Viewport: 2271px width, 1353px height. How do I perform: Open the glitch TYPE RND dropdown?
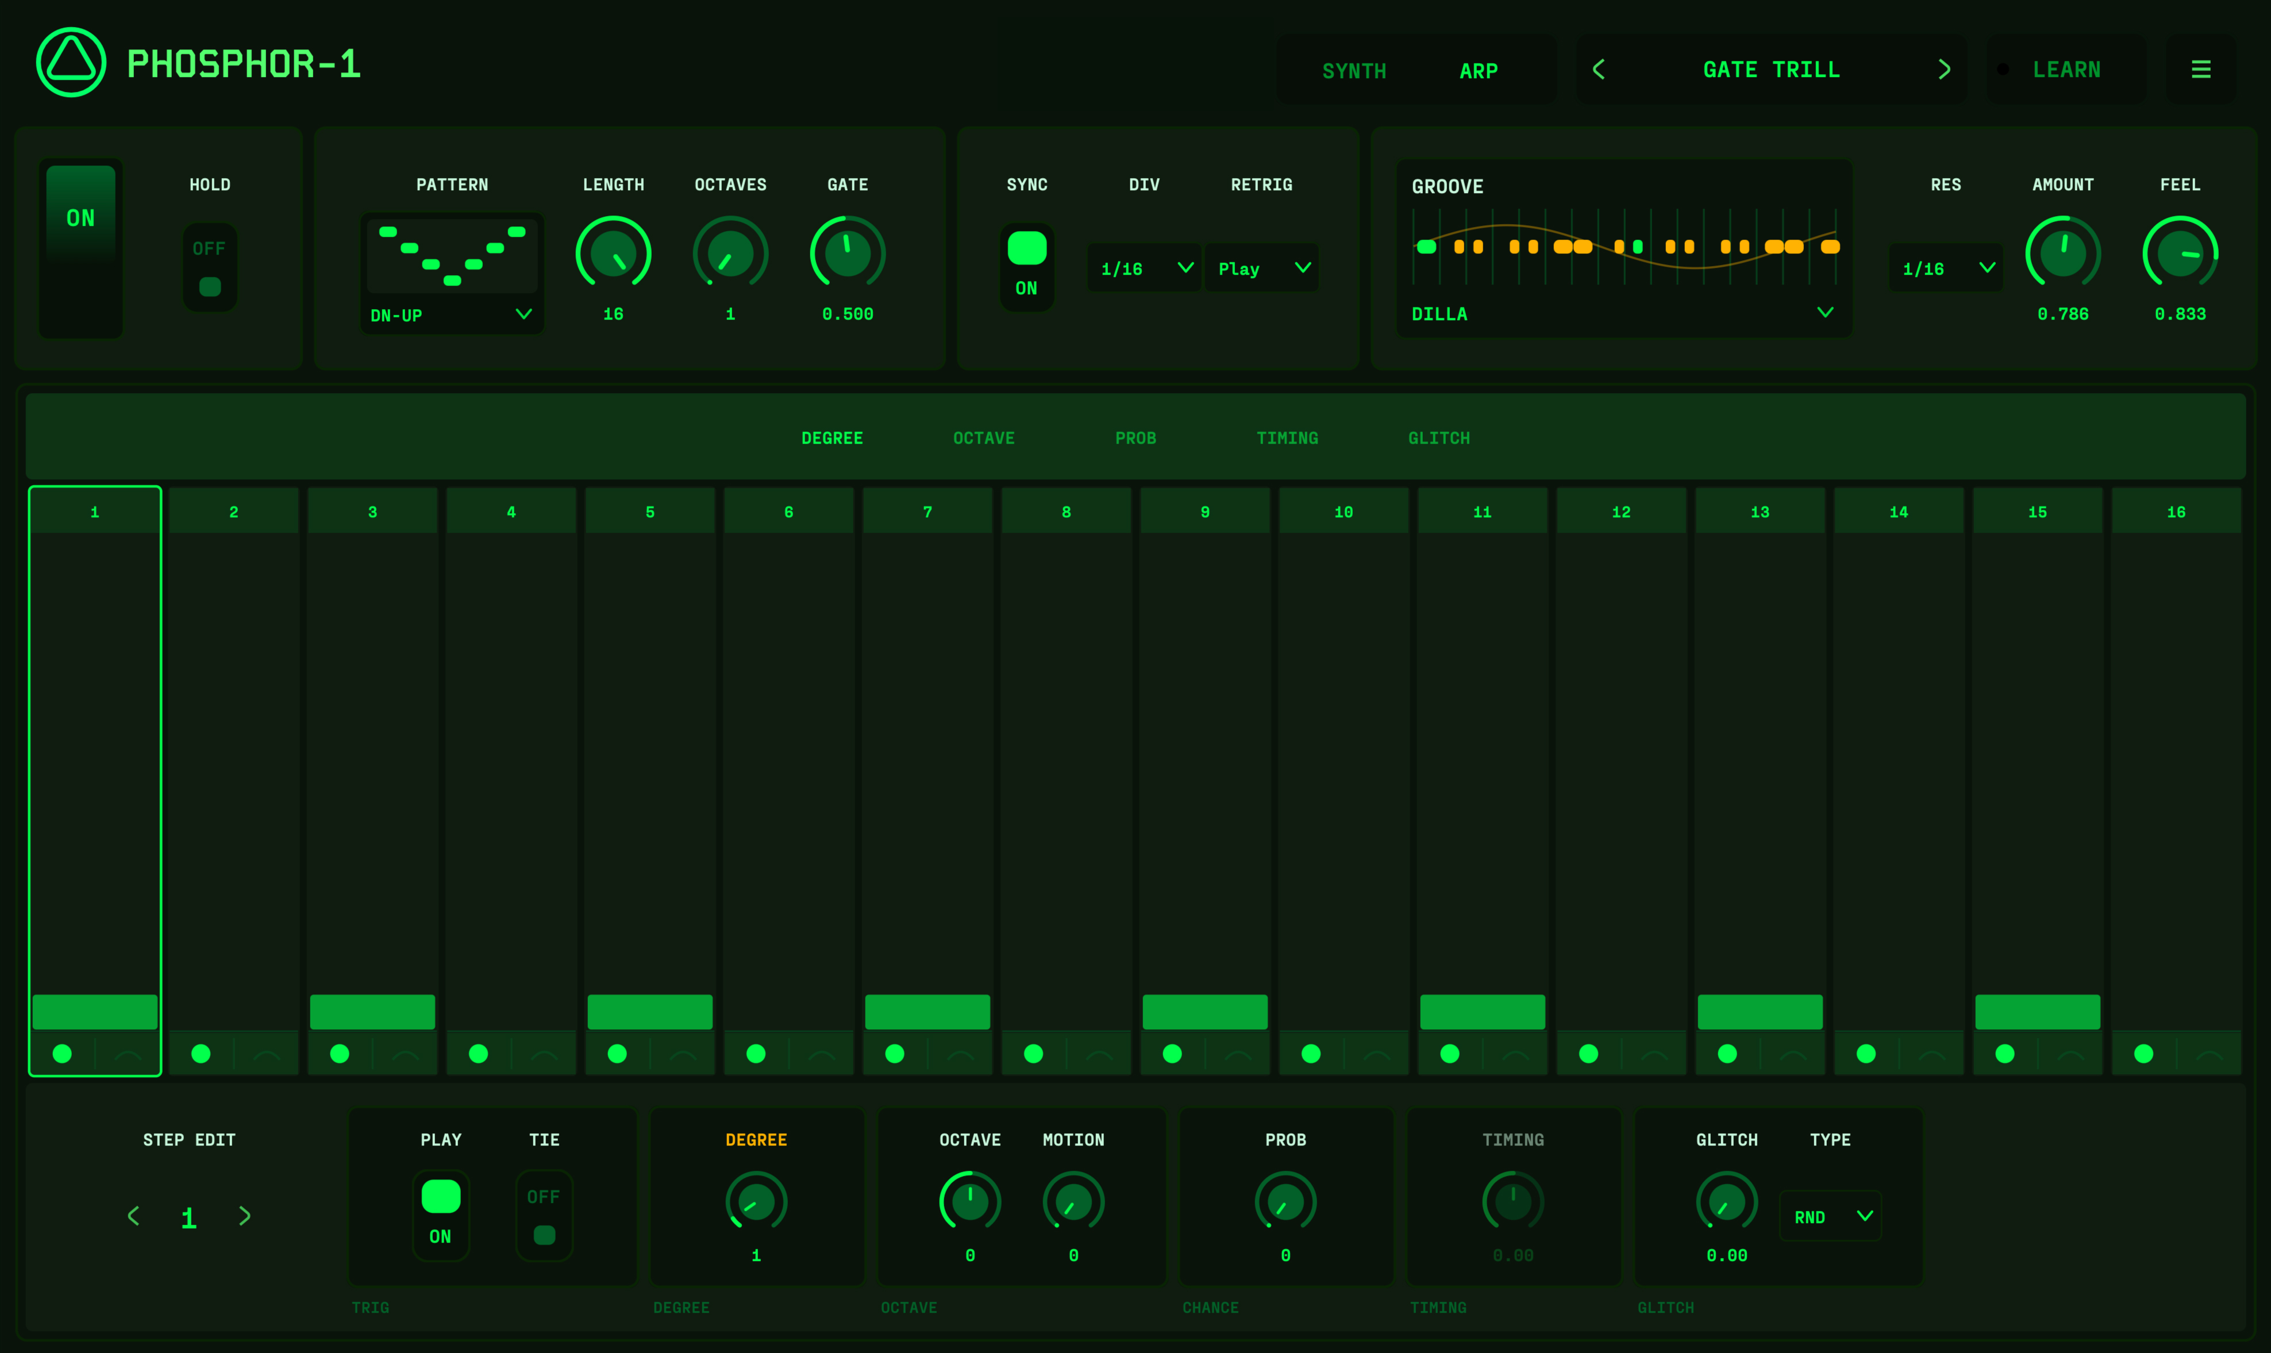point(1830,1216)
